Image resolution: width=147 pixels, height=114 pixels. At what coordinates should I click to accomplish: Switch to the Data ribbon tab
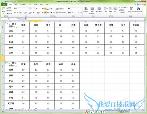pos(36,4)
